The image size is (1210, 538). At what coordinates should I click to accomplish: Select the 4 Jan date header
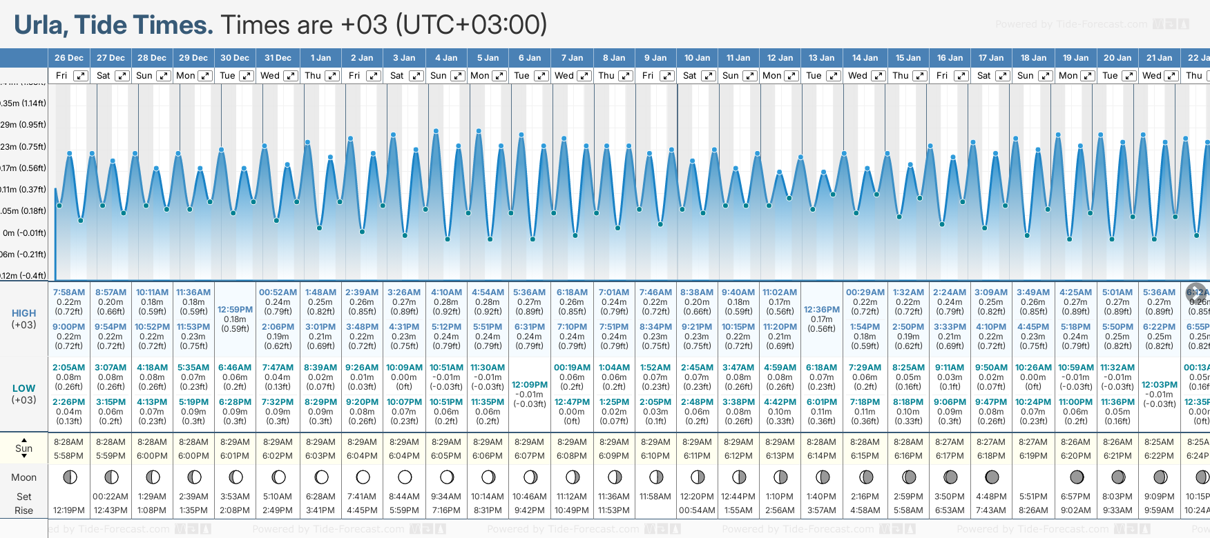tap(446, 58)
